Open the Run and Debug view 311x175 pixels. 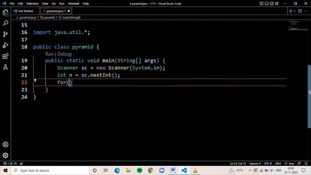coord(5,45)
